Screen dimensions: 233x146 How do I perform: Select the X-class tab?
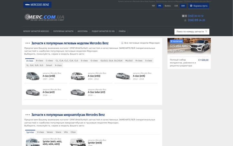[x=58, y=66]
